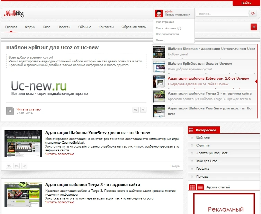Switch archive to list view icon

click(200, 187)
